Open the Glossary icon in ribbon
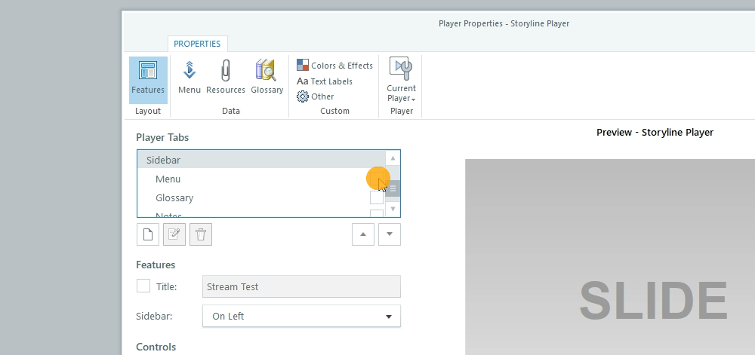Image resolution: width=755 pixels, height=355 pixels. click(267, 78)
